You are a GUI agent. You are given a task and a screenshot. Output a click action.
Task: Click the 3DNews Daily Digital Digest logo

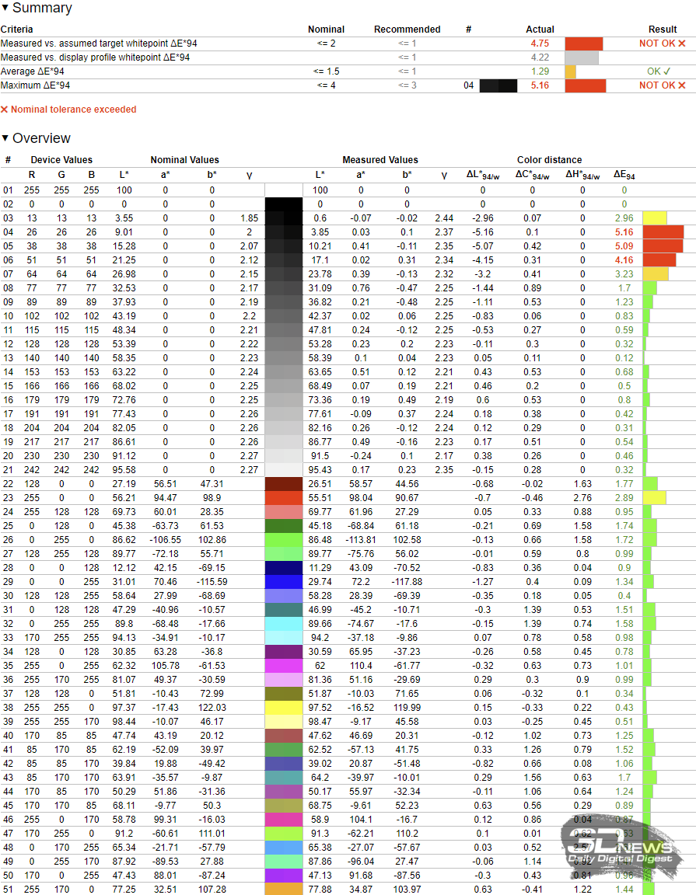623,848
